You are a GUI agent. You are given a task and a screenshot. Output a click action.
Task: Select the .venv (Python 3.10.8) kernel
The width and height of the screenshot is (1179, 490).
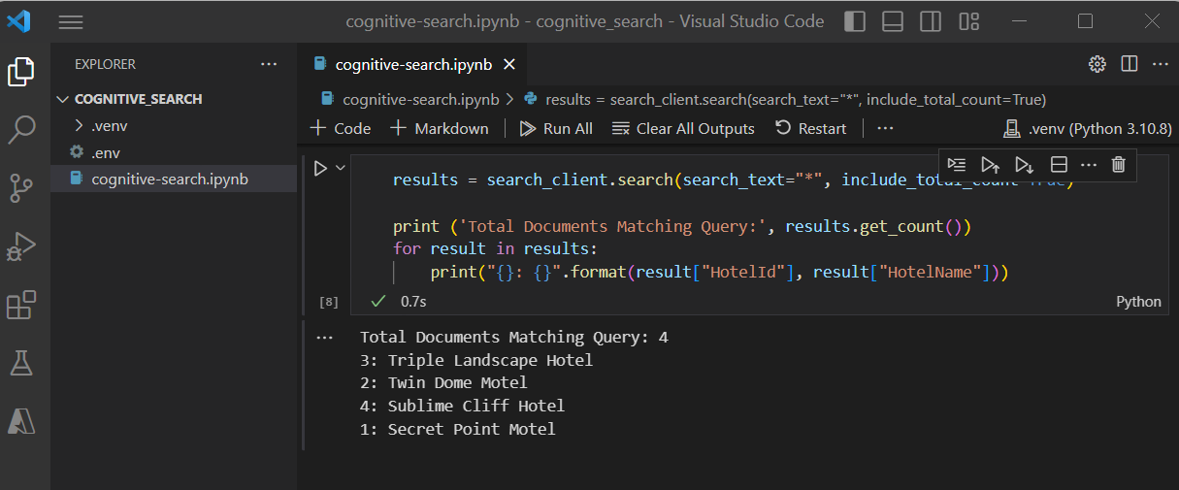point(1086,128)
